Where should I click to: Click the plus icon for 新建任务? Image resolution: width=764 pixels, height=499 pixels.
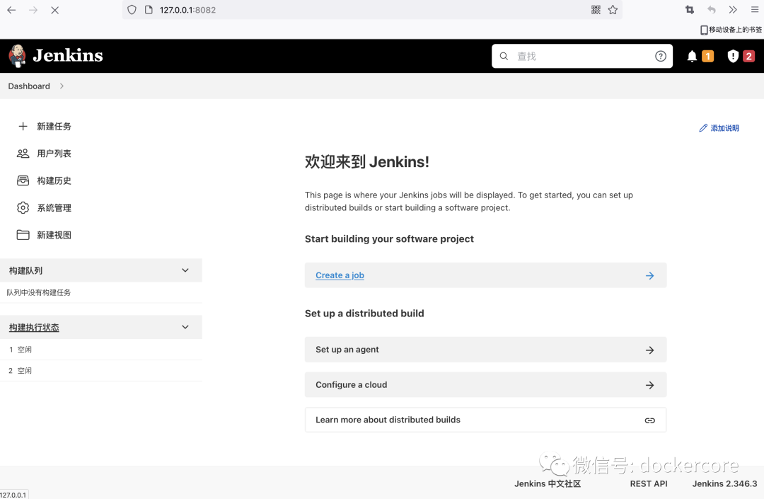click(x=23, y=126)
